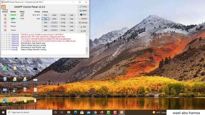
Task: Open Task View on the taskbar
Action: 62,112
